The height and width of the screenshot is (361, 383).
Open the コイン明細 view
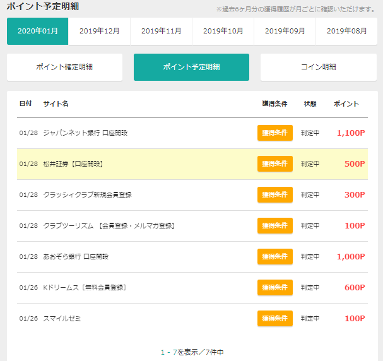tap(319, 67)
